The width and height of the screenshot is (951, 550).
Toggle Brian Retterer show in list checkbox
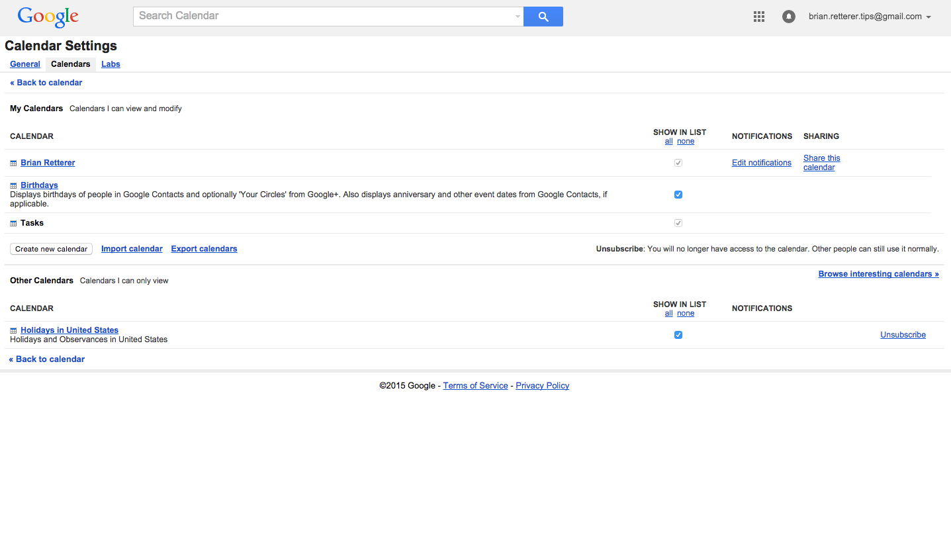coord(678,163)
